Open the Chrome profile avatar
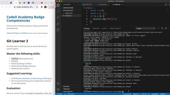 45,7
